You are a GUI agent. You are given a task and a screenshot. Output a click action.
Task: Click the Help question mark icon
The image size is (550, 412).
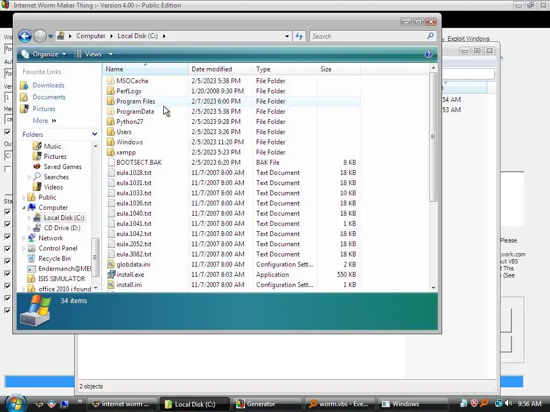pyautogui.click(x=428, y=54)
